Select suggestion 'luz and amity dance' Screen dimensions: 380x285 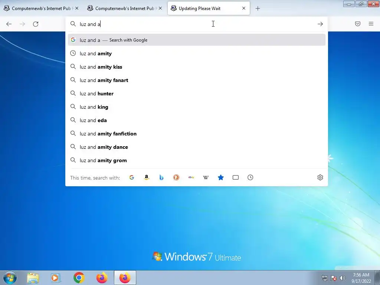click(197, 147)
